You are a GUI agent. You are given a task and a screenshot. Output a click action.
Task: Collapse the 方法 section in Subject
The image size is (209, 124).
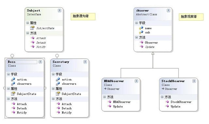point(27,33)
